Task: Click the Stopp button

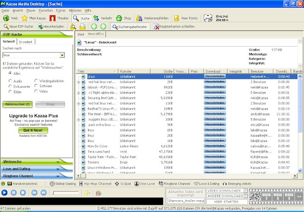Action: click(50, 104)
